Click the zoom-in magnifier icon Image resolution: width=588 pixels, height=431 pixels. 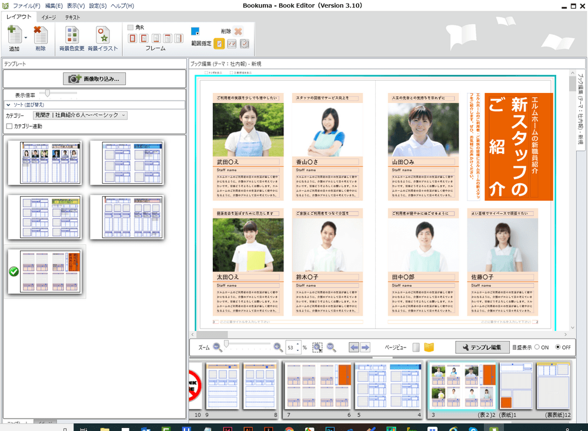278,347
